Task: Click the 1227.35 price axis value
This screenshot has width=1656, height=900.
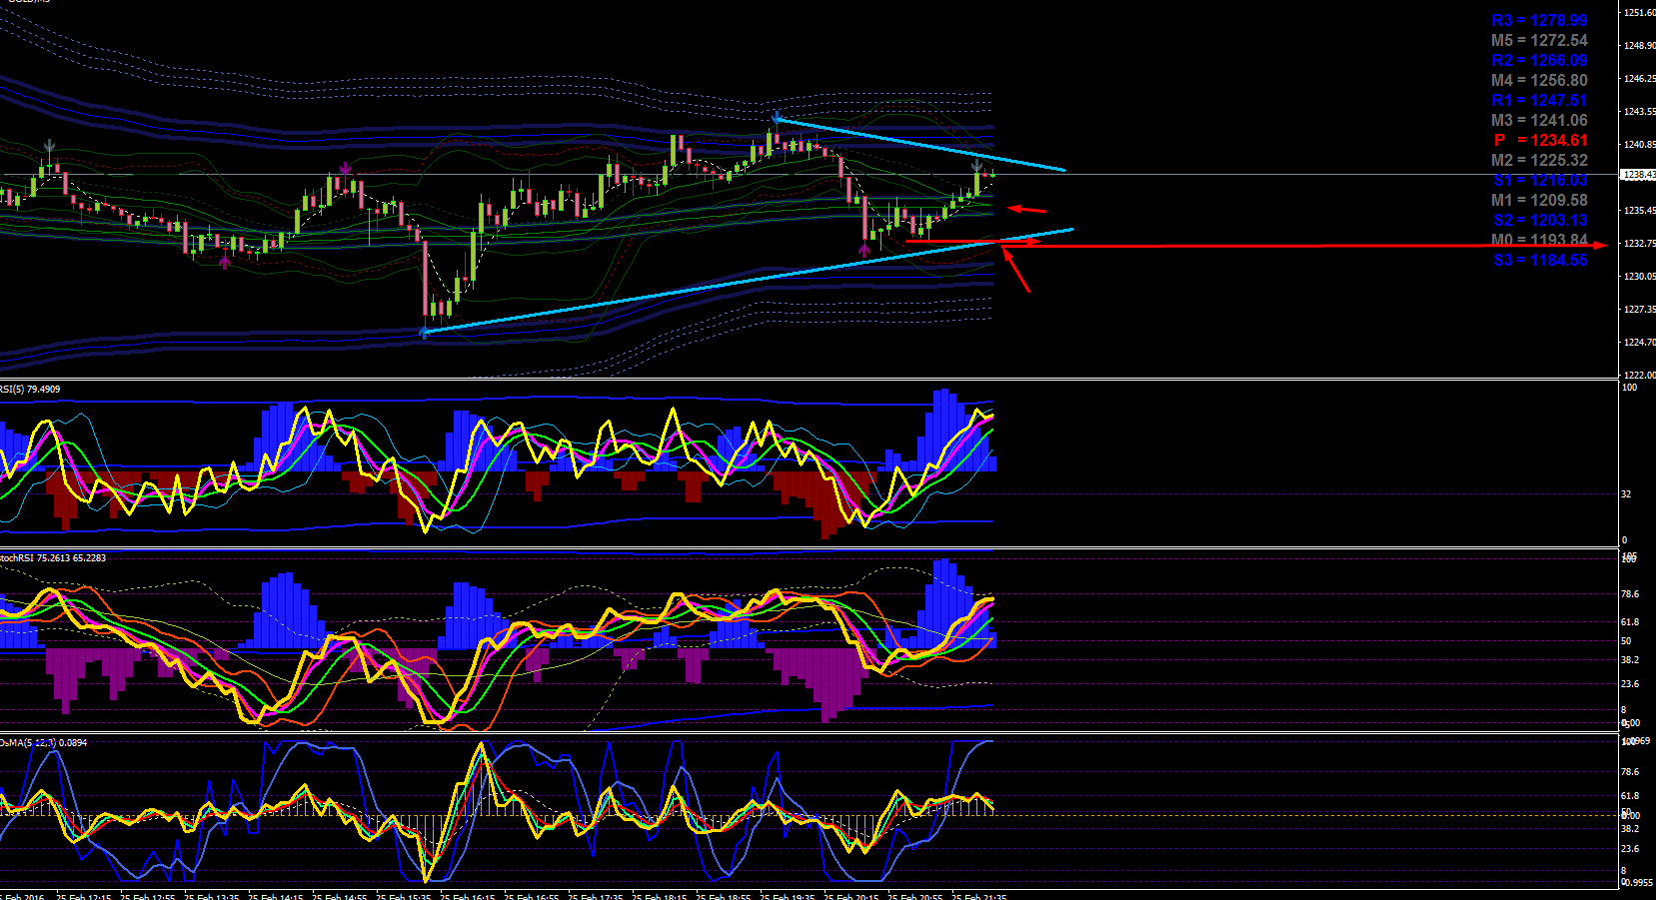Action: pos(1640,310)
